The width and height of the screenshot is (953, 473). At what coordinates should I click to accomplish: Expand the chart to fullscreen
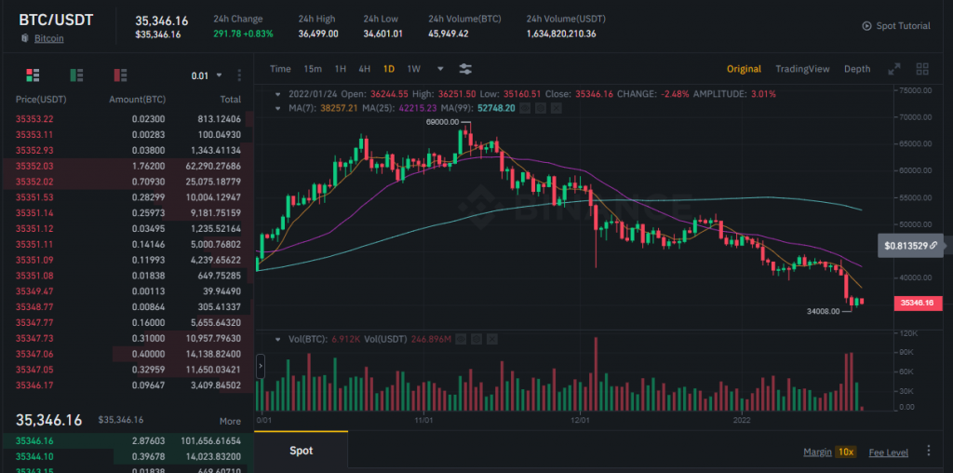point(894,69)
